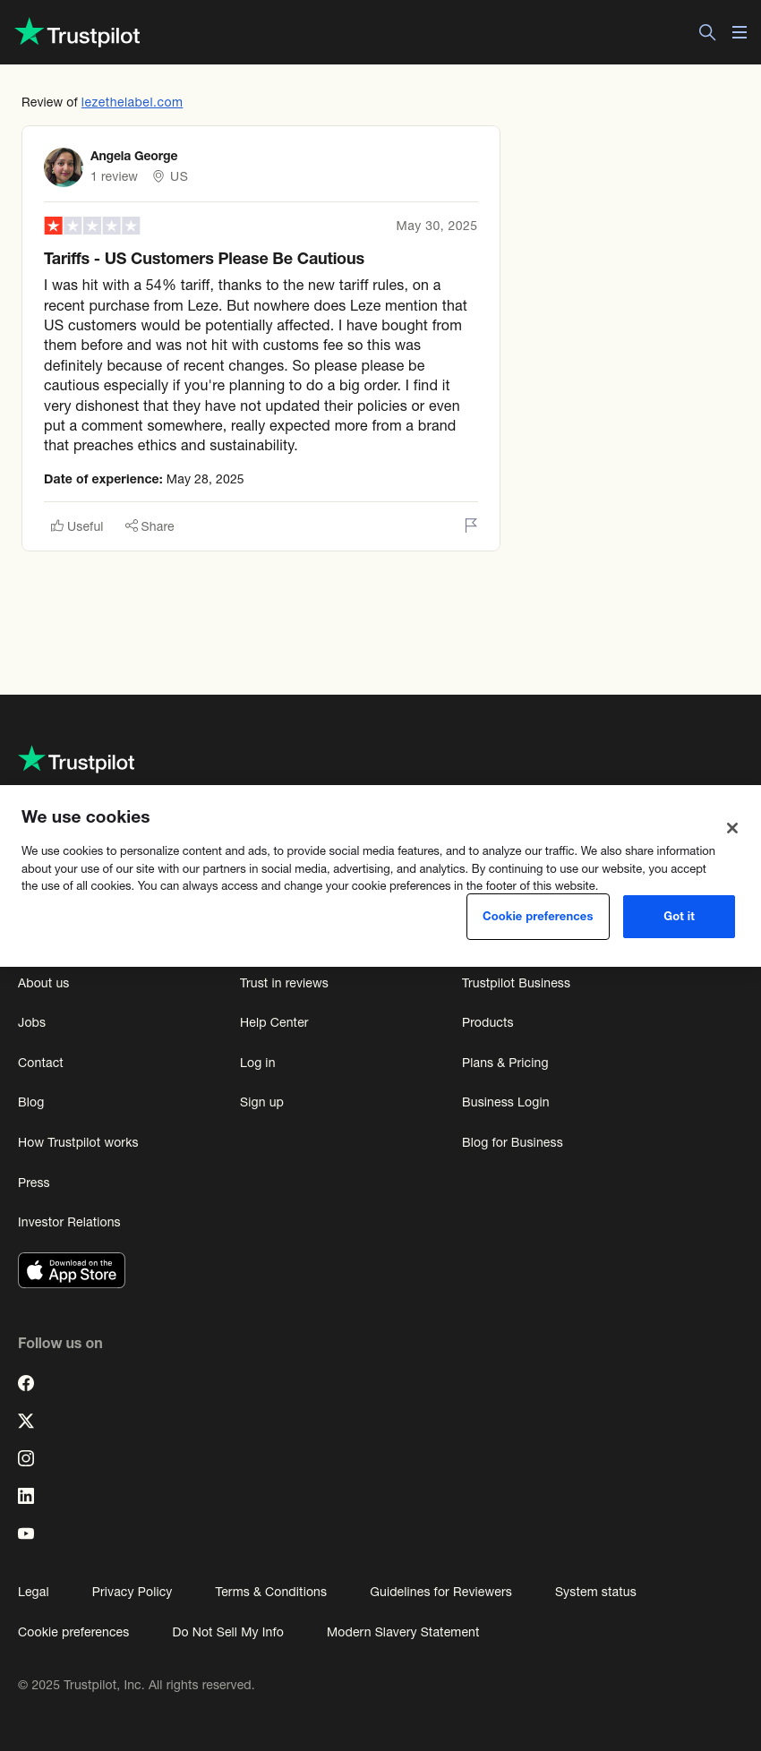Open Trust in reviews link
Screen dimensions: 761x1751
coord(284,983)
